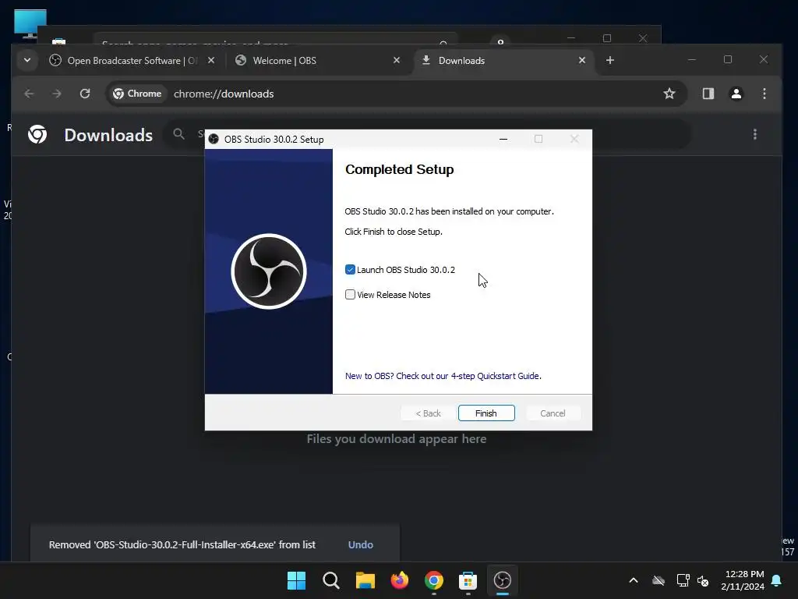The width and height of the screenshot is (798, 599).
Task: Undo removal of OBS installer from list
Action: 360,544
